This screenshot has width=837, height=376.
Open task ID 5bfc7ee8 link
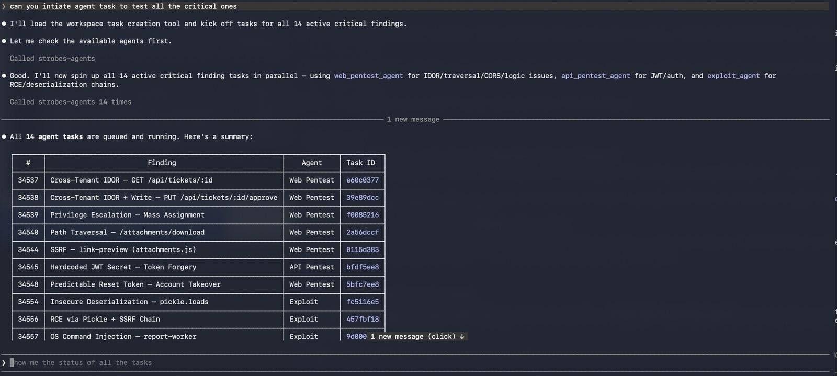pyautogui.click(x=363, y=284)
